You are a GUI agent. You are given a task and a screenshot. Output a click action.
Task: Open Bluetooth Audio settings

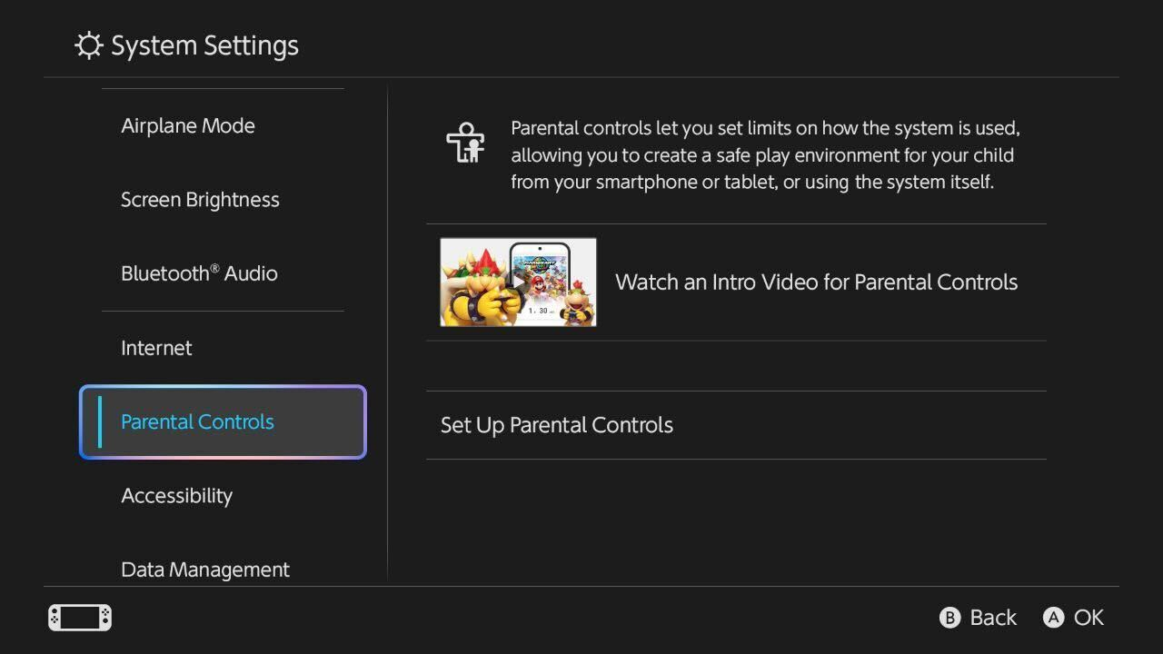click(x=200, y=272)
